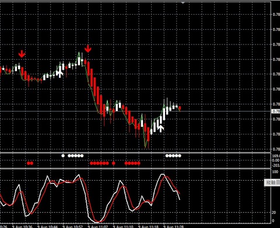Click the 縦軸目 tooltip label
The image size is (280, 228).
(x=272, y=182)
